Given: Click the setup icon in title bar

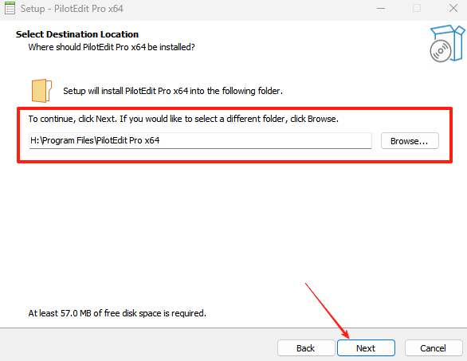Looking at the screenshot, I should (10, 8).
